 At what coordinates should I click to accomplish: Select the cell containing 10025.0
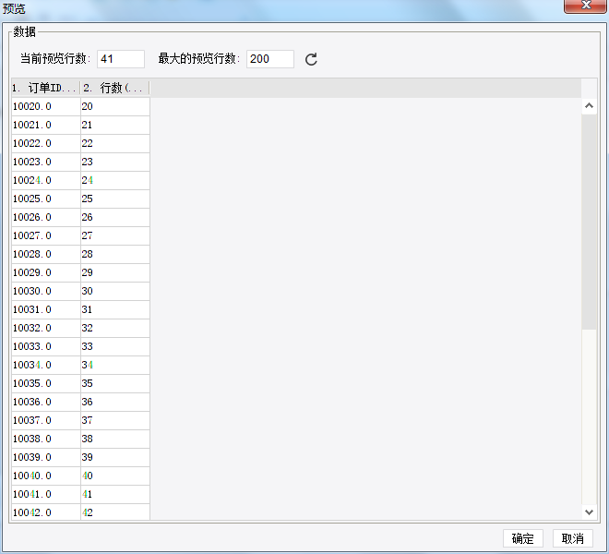tap(46, 199)
